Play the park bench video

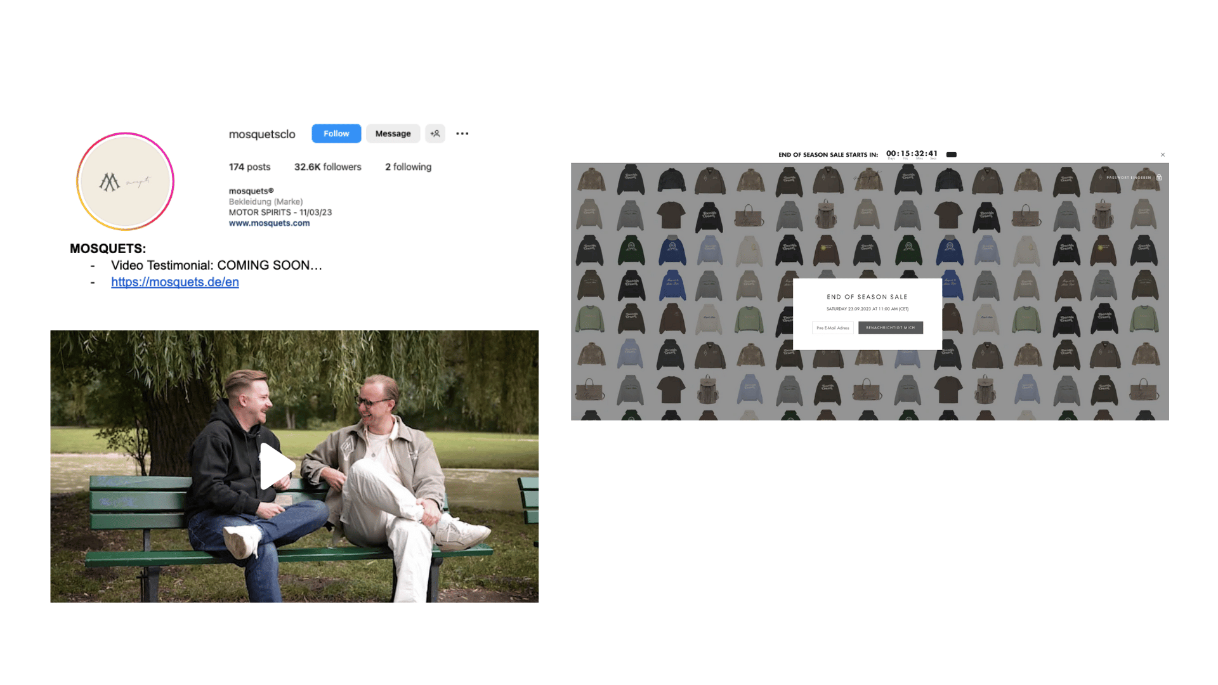coord(277,466)
